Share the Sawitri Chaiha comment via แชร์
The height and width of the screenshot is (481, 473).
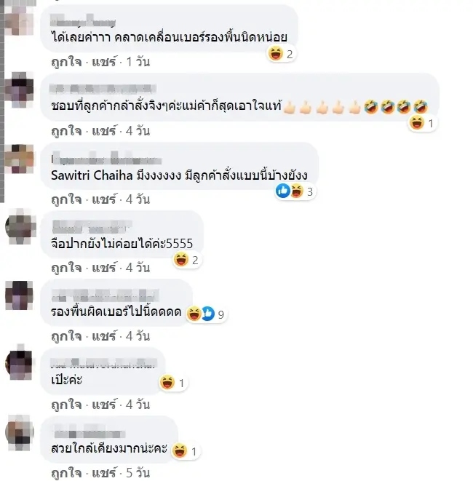pos(104,199)
